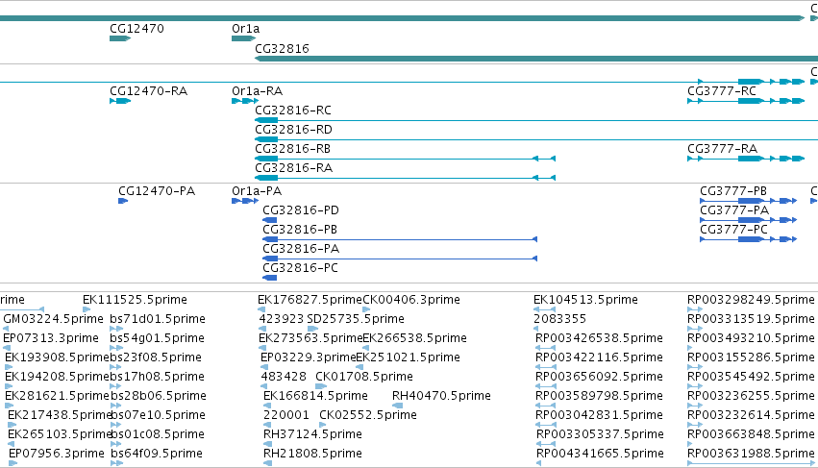Viewport: 818px width, 468px height.
Task: Click the Or1a gene arrow glyph
Action: click(x=243, y=38)
